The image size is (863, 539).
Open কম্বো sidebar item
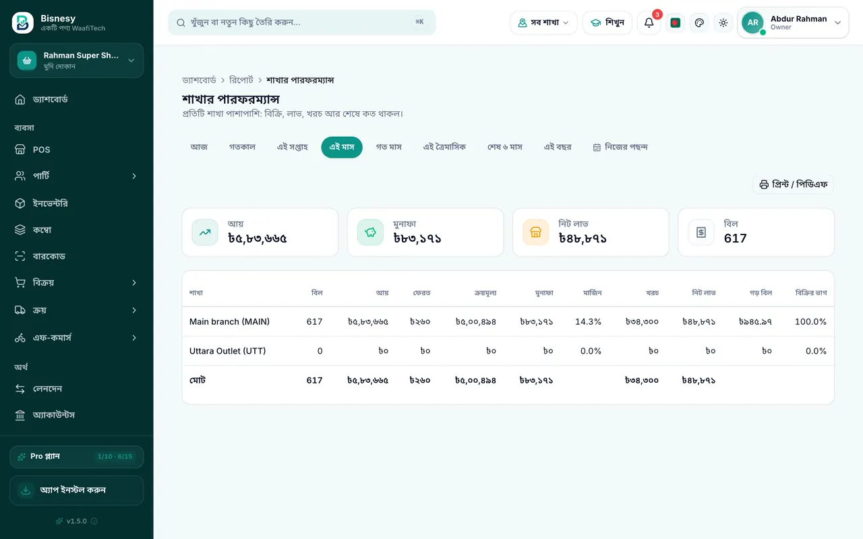tap(77, 230)
